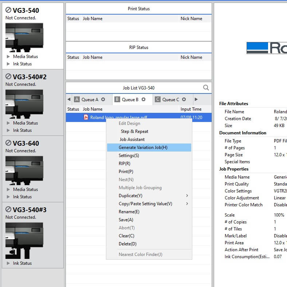This screenshot has height=287, width=287.
Task: Switch to Queue A tab
Action: click(90, 99)
